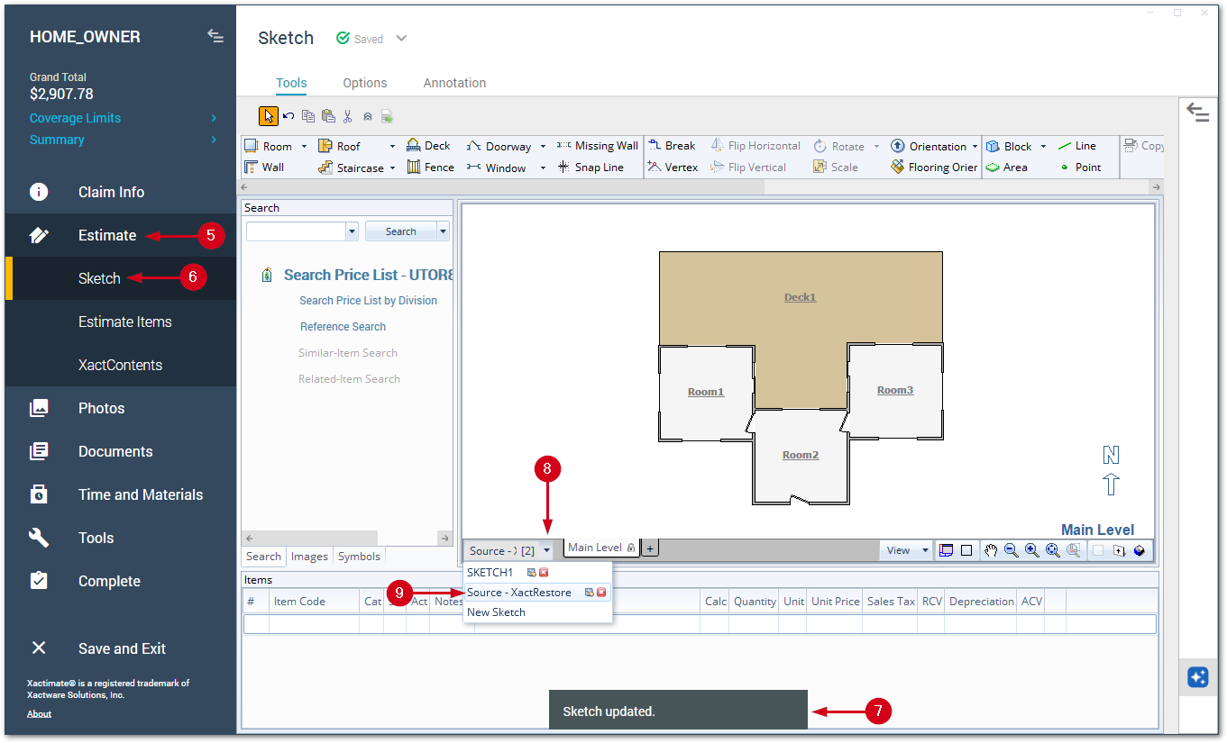Add a new level with plus tab
The image size is (1227, 743).
650,548
